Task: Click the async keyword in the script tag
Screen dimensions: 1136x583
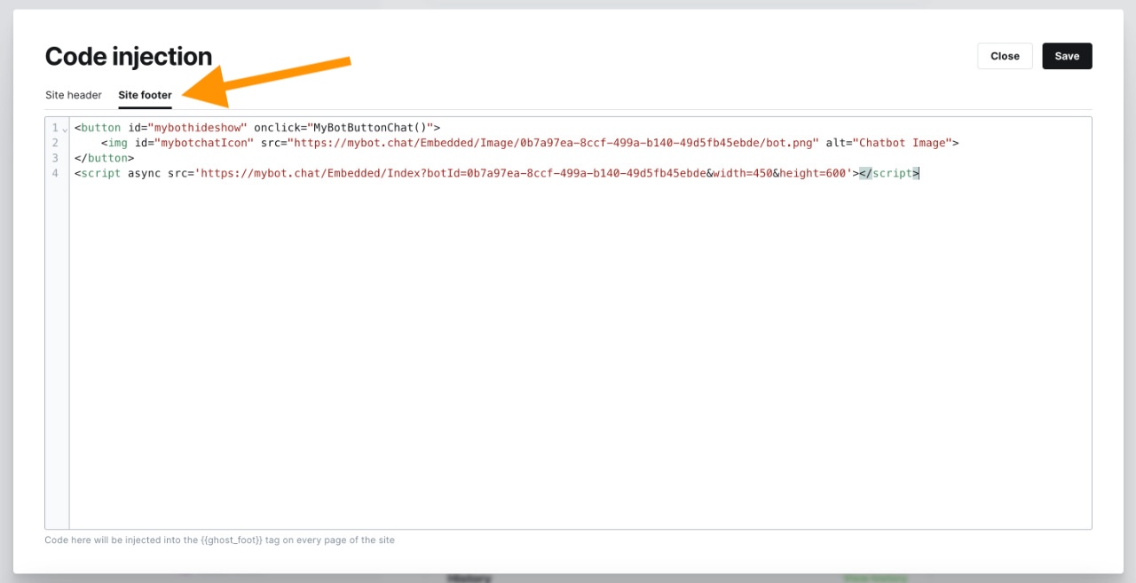Action: point(144,173)
